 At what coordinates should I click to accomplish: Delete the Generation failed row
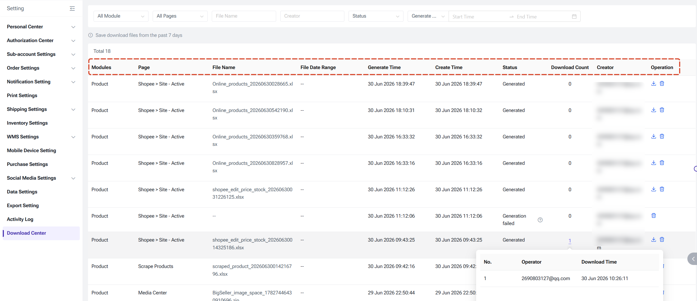(654, 216)
